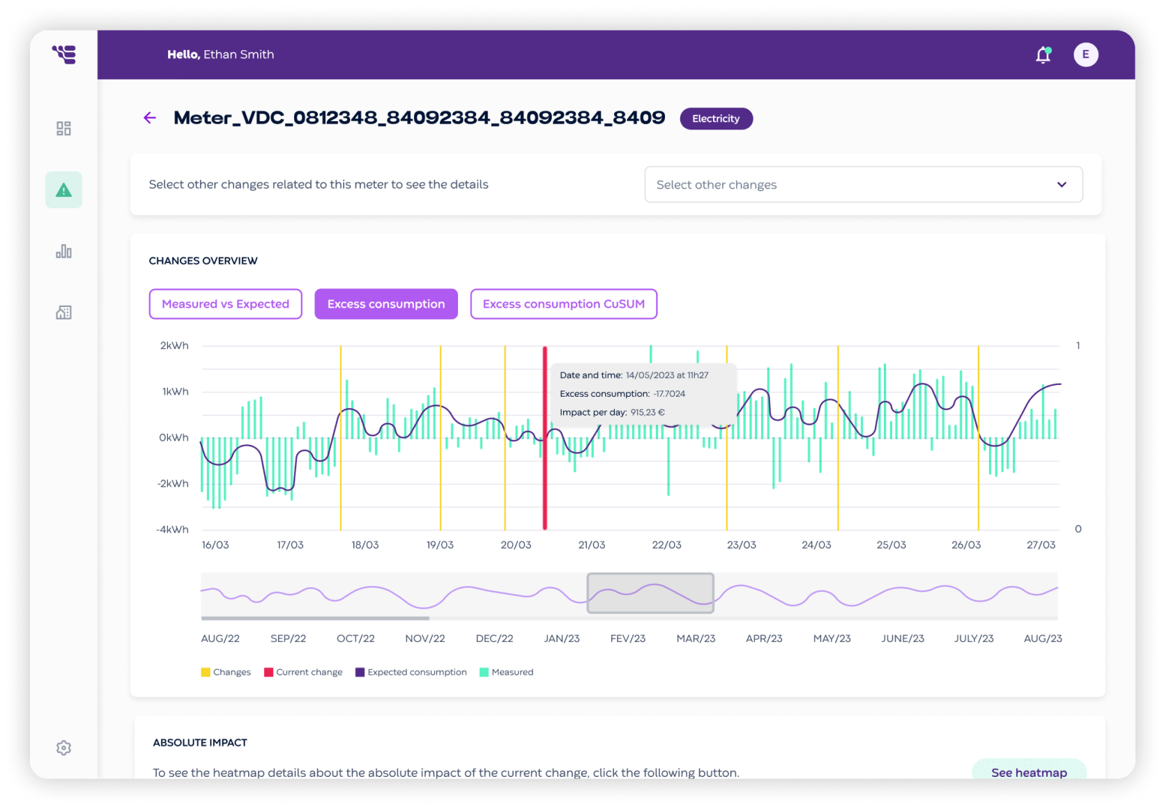Click the grey range selector on overview timeline

coord(650,593)
